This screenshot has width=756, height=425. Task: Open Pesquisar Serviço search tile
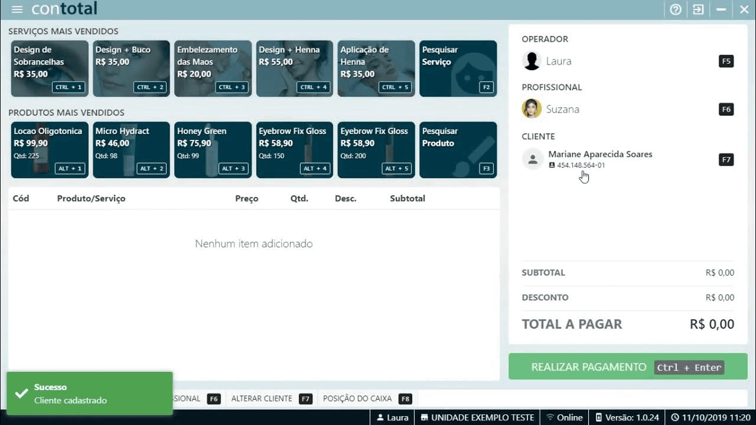(x=458, y=68)
